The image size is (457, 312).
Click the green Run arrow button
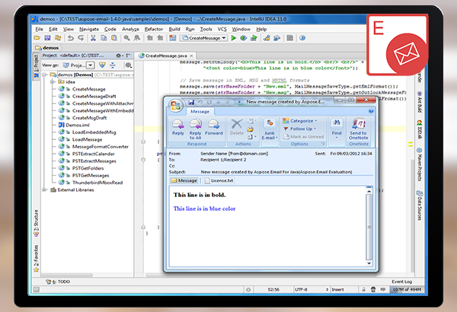tap(234, 38)
